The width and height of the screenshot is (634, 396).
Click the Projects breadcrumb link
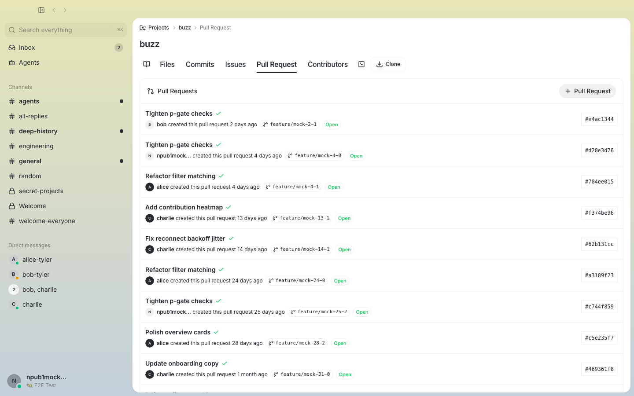(x=158, y=28)
